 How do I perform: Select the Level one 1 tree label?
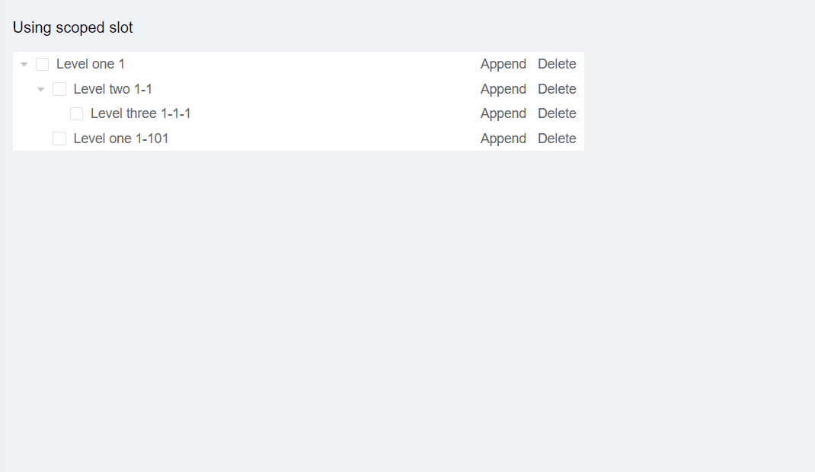(x=91, y=64)
